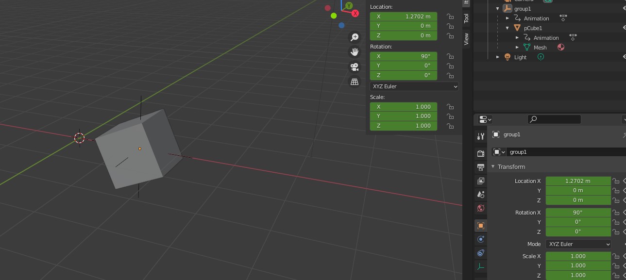Click the green light data icon beside Light
Viewport: 626px width, 280px height.
(541, 57)
